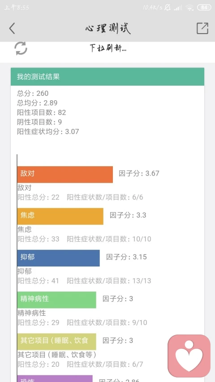Select the blue 抑郁 bar

[x=59, y=258]
